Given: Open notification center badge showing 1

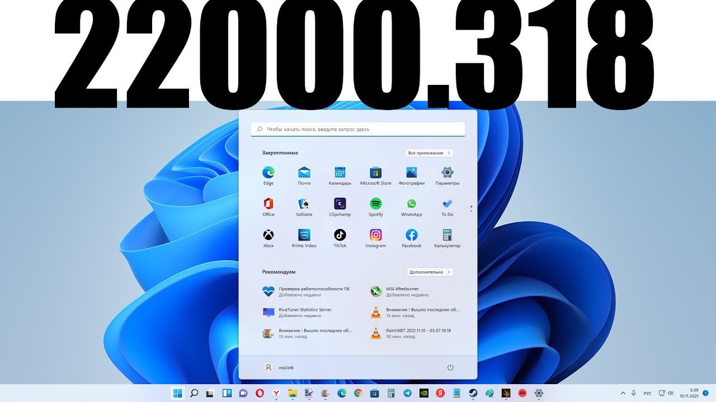Looking at the screenshot, I should click(705, 393).
